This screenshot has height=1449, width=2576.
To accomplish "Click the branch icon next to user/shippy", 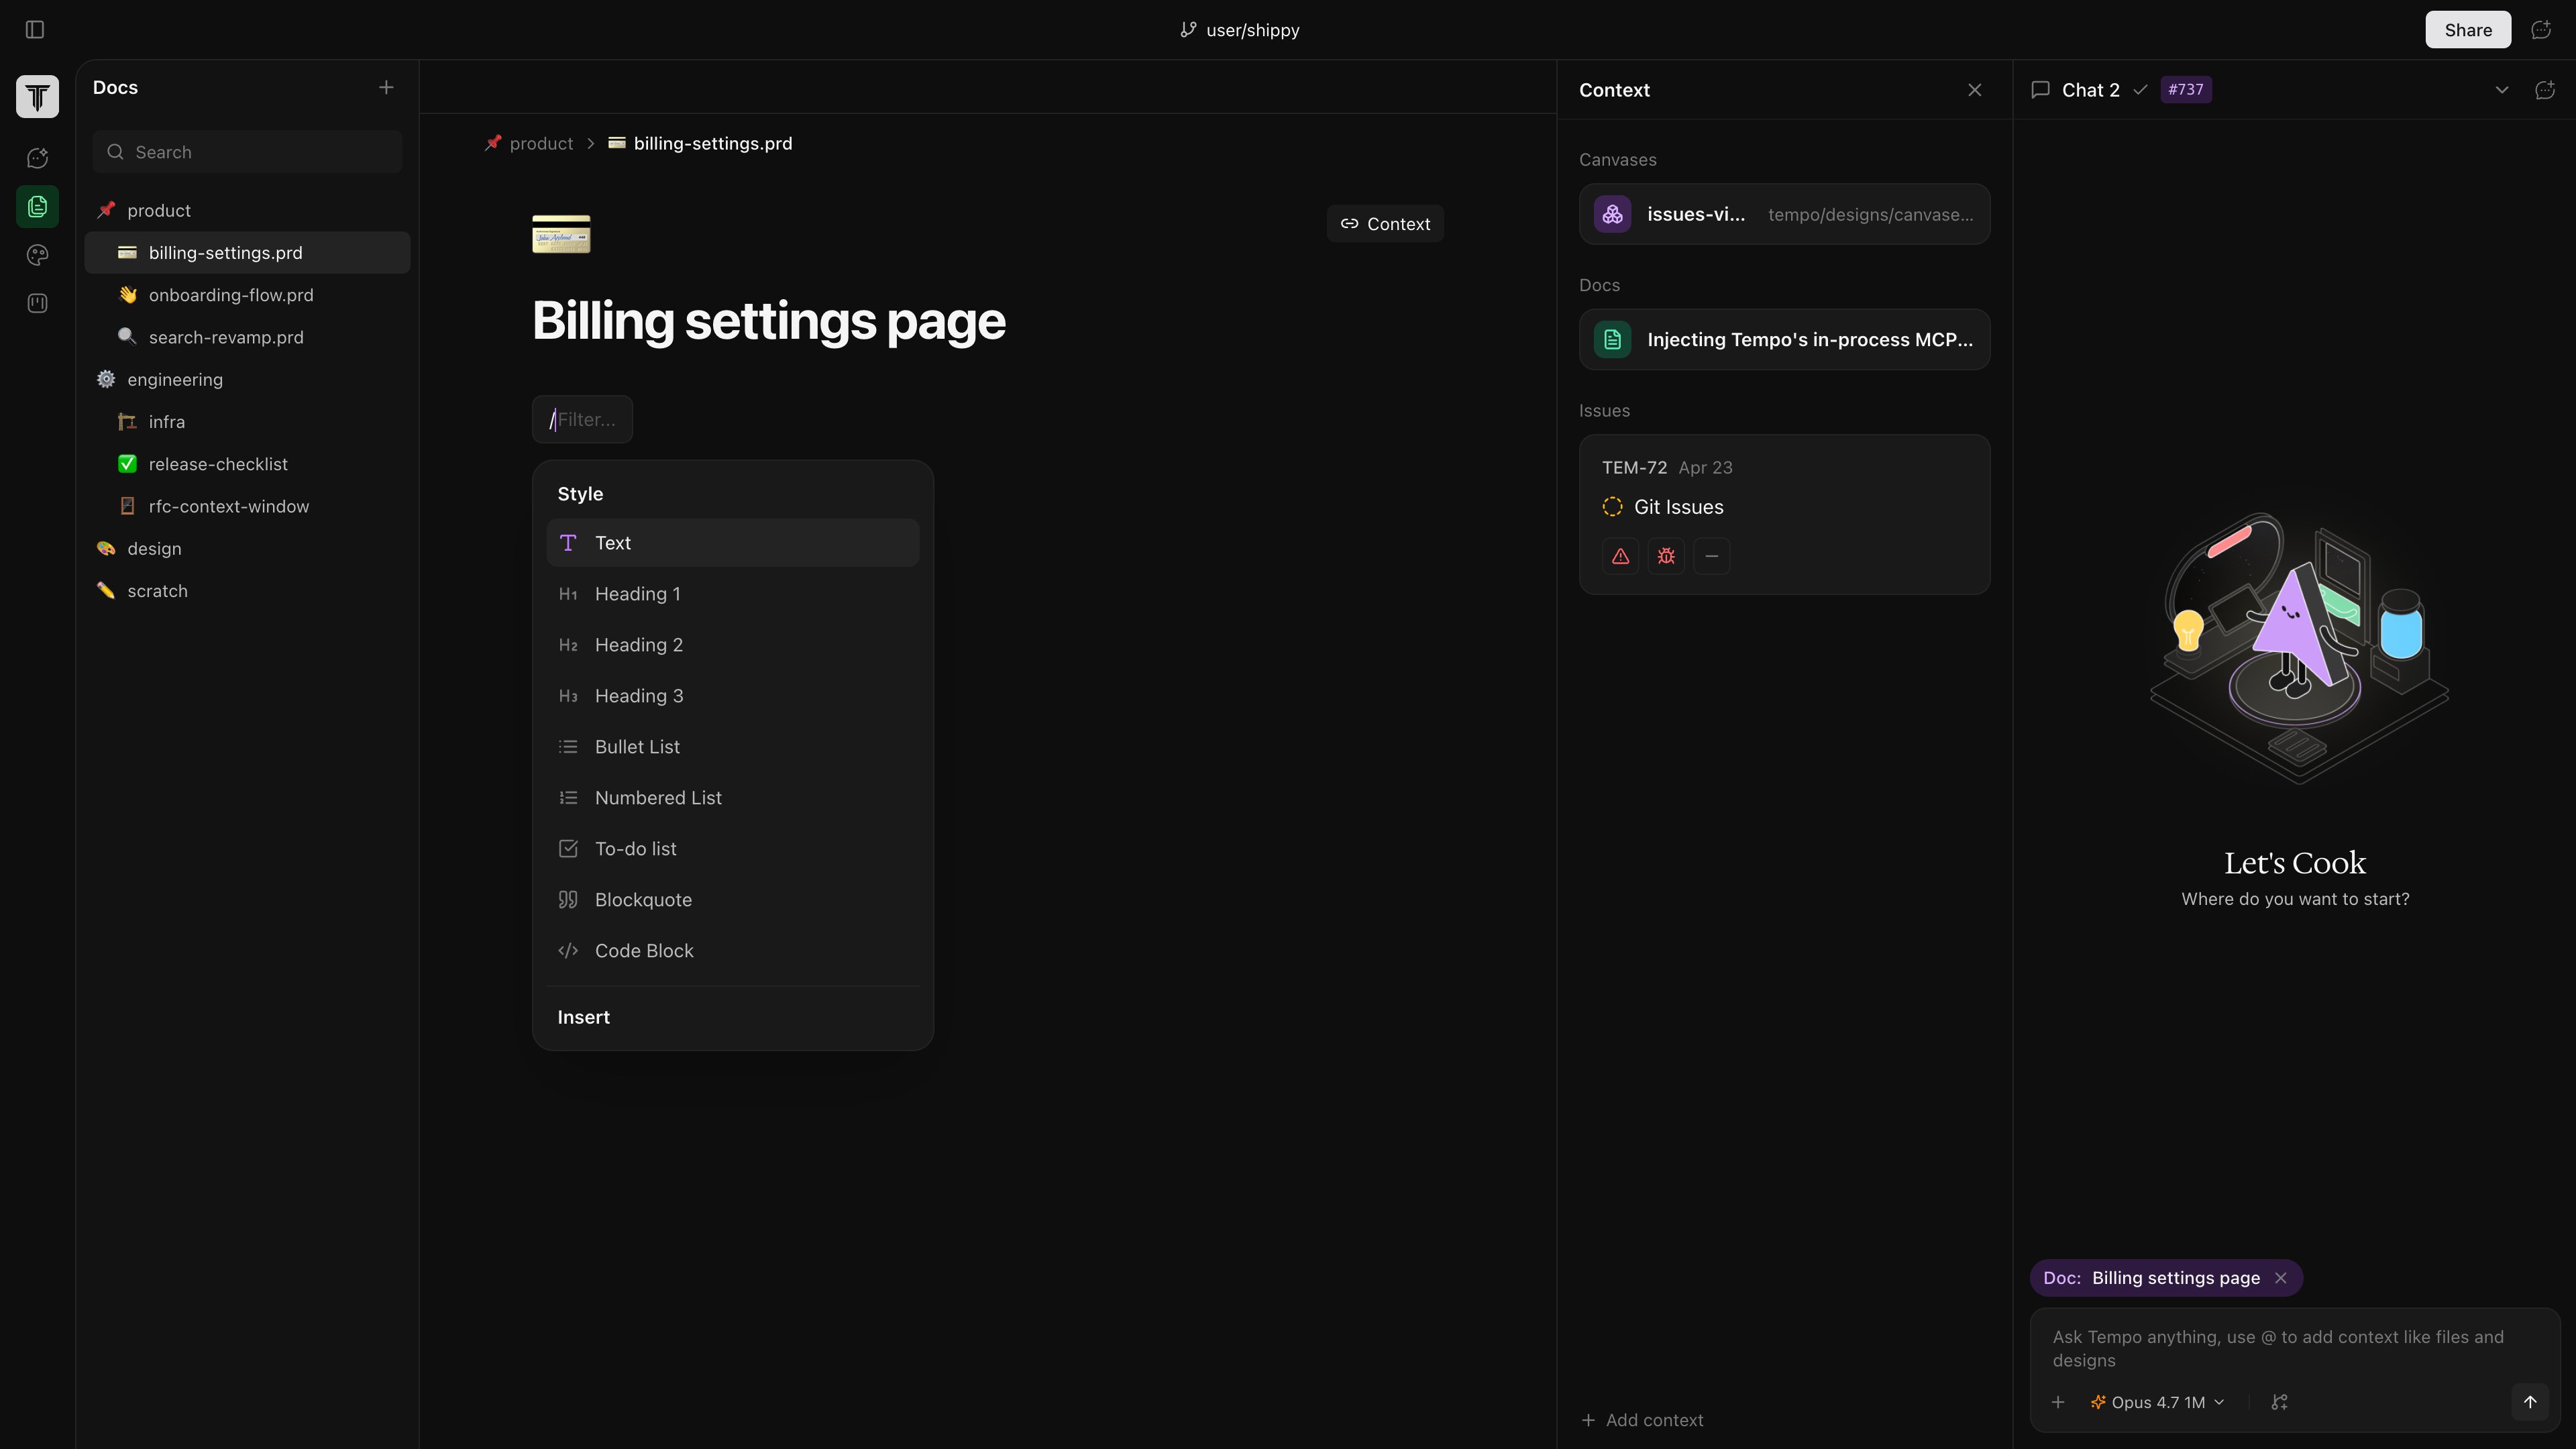I will [1188, 30].
